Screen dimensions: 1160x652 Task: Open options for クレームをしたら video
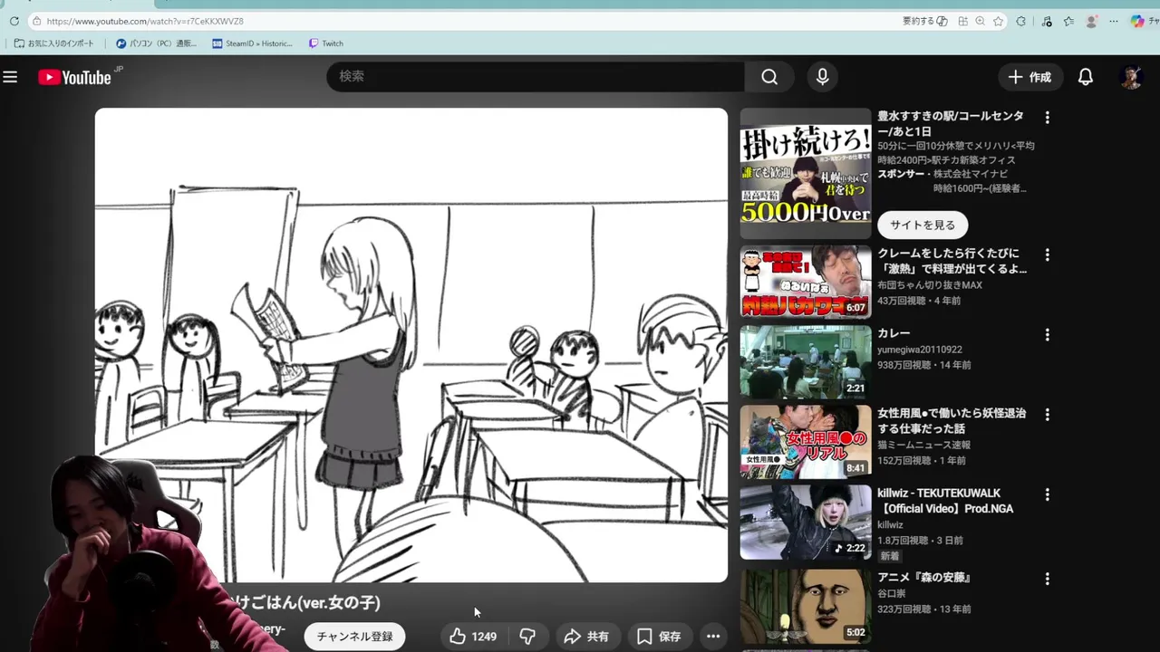pyautogui.click(x=1047, y=255)
